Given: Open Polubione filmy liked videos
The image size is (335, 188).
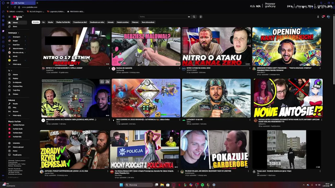Looking at the screenshot, I should [18, 86].
